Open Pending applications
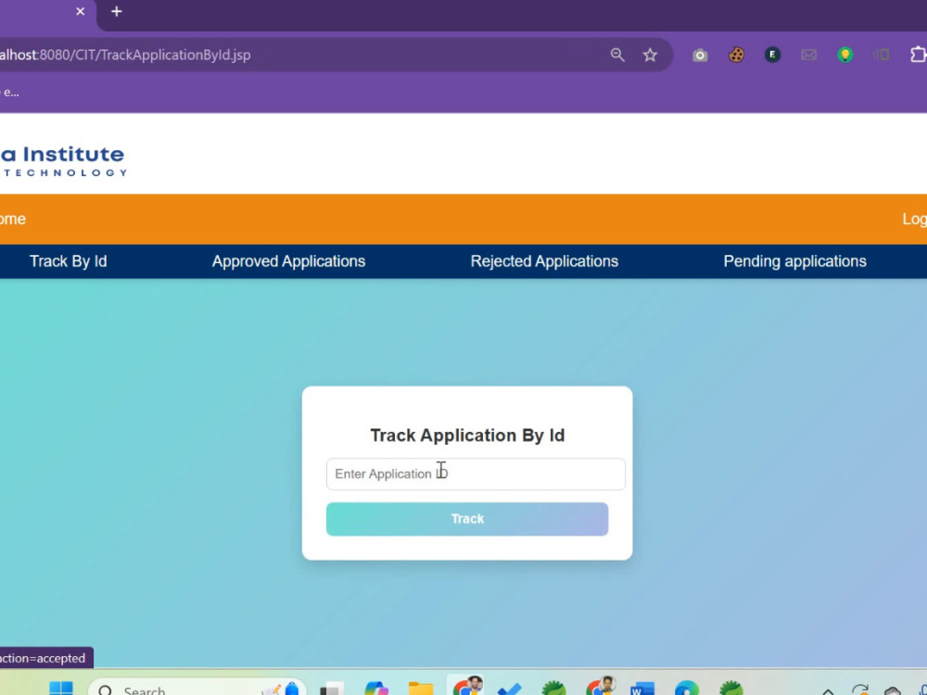This screenshot has height=695, width=927. pos(794,261)
